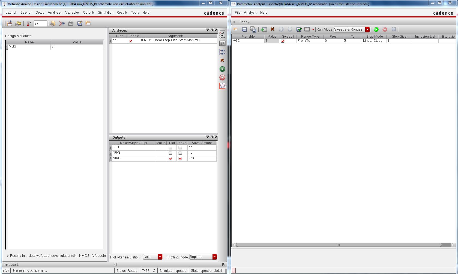
Task: Click the Move Up arrow icon in Parametric toolbar
Action: [281, 29]
